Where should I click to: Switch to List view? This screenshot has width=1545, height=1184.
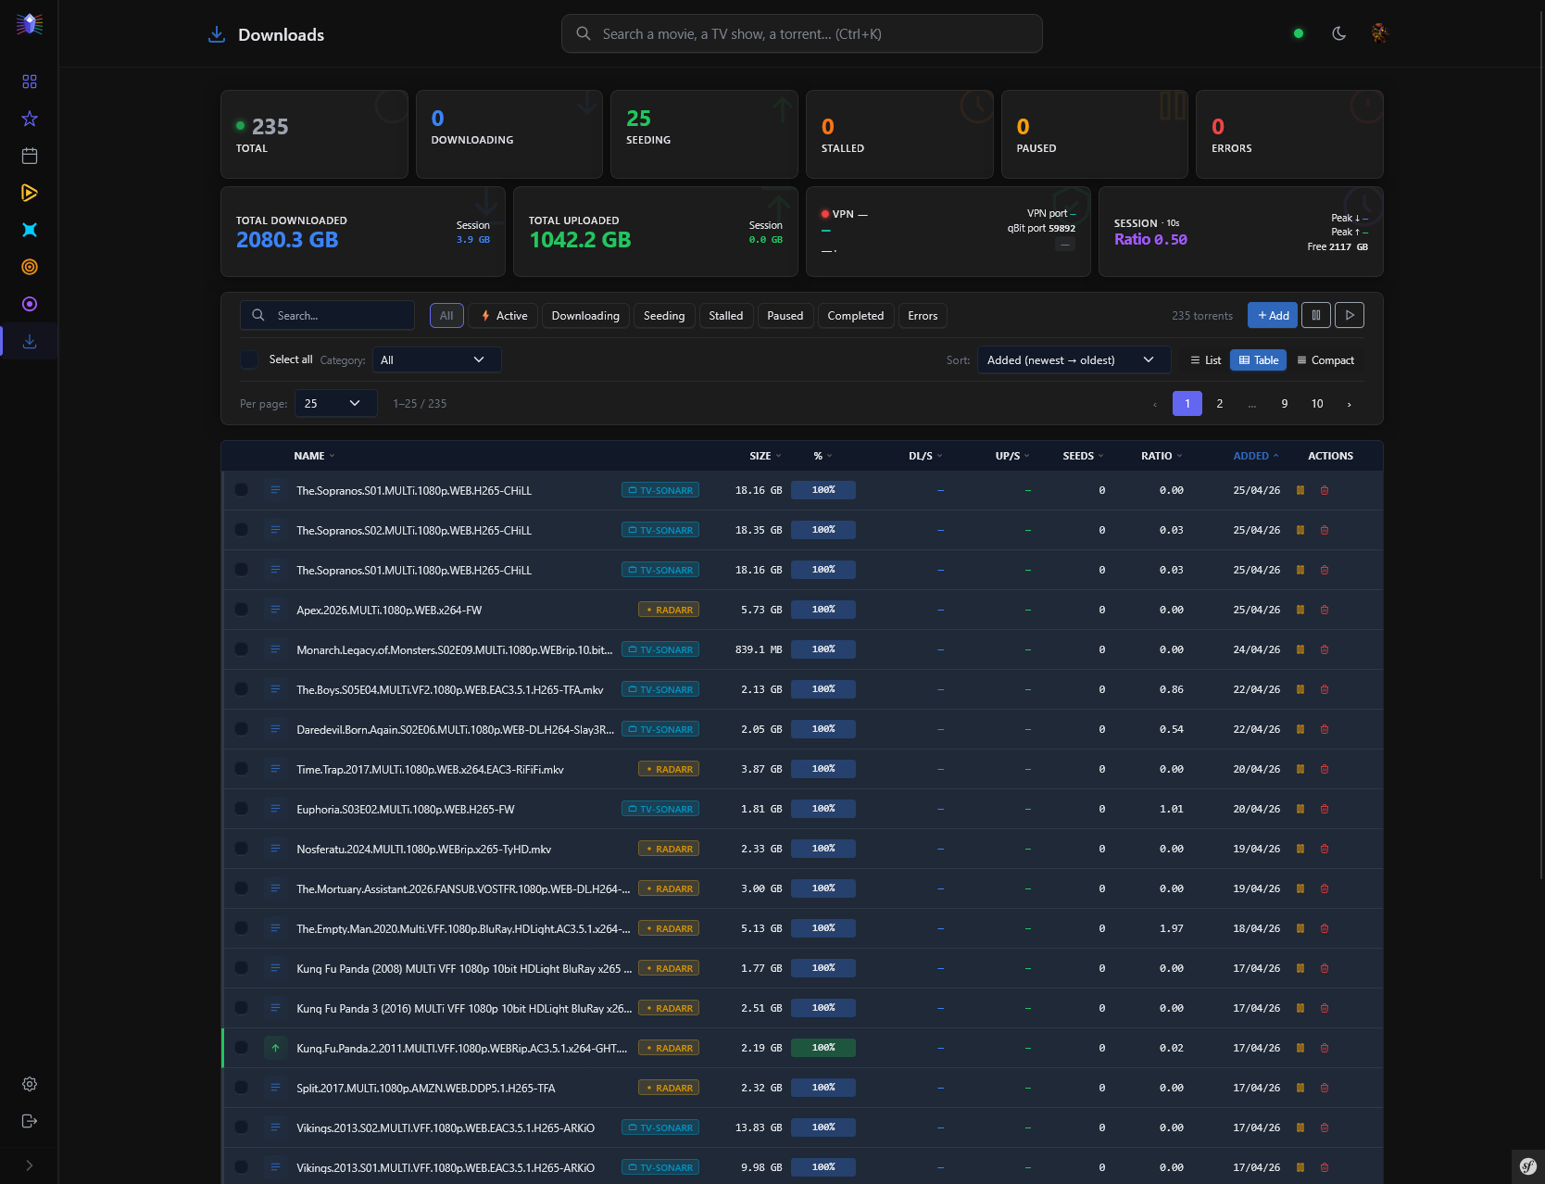1206,359
